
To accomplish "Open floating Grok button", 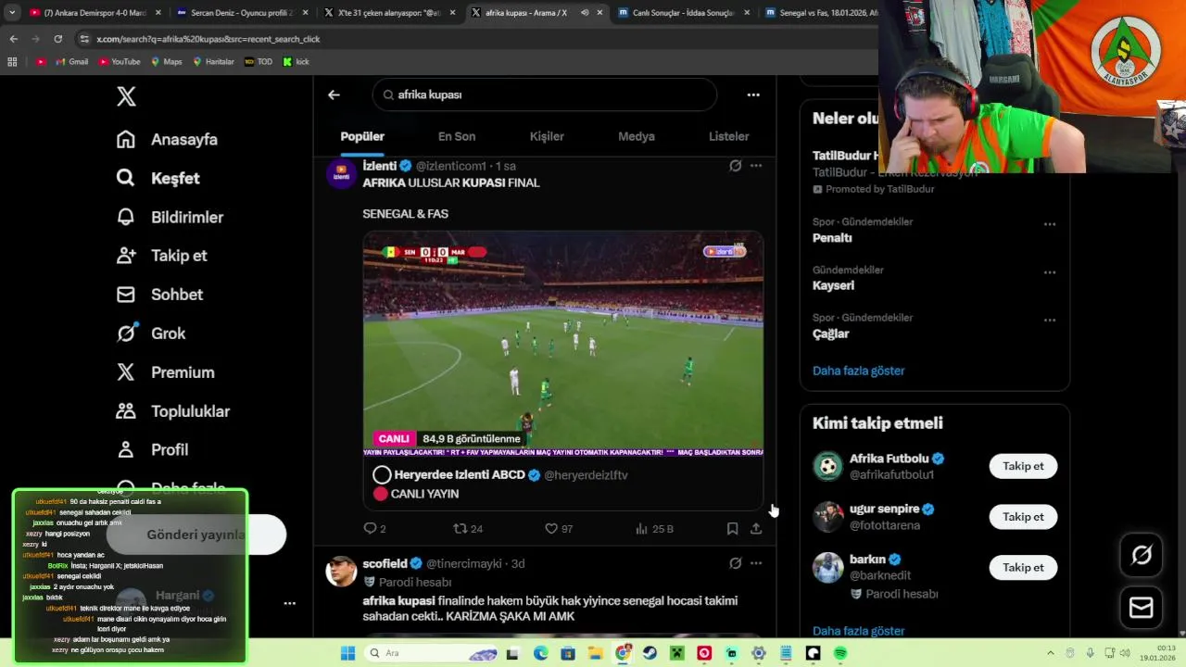I will [x=1142, y=555].
